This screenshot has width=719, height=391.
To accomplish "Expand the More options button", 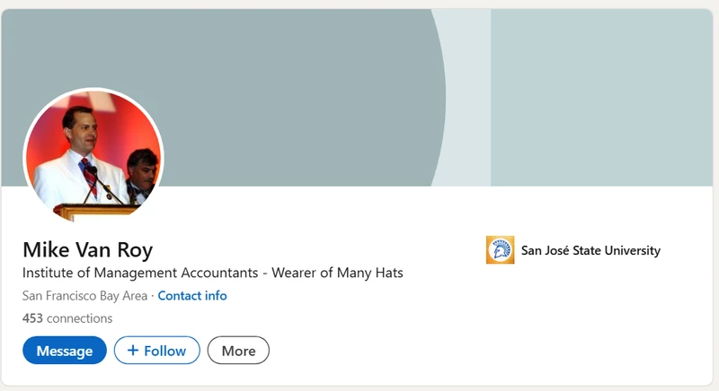I will [x=238, y=351].
